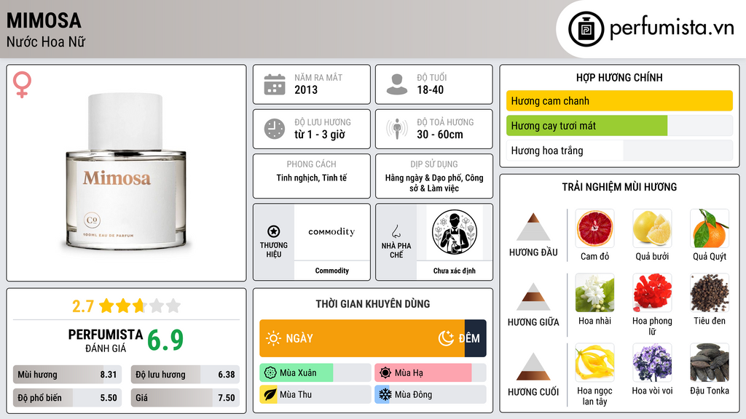The image size is (746, 419).
Task: Select the Quả Quýt tangerine image
Action: pos(710,228)
